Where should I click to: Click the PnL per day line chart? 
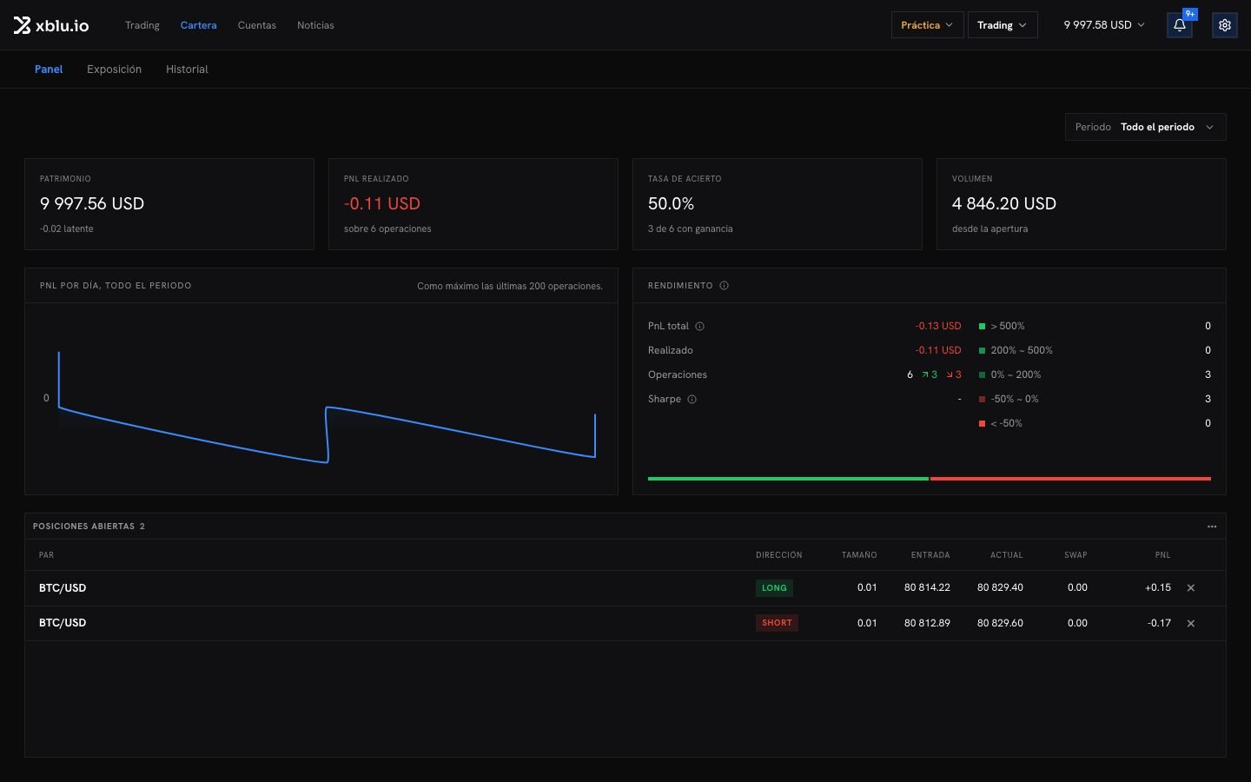coord(321,400)
